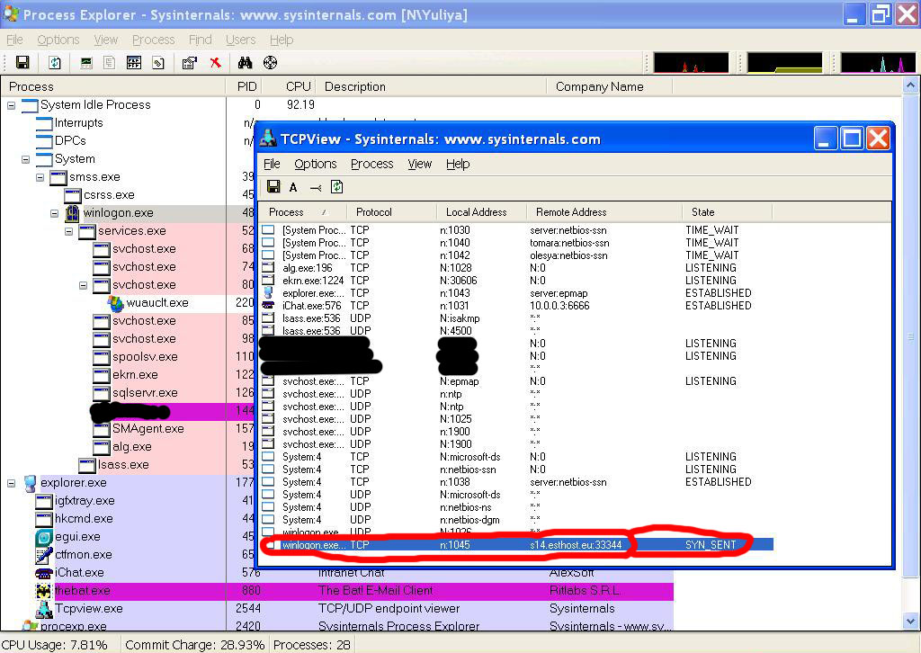The image size is (921, 653).
Task: Sort TCPView by State column
Action: (x=727, y=212)
